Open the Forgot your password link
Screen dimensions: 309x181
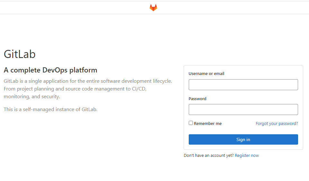point(277,124)
